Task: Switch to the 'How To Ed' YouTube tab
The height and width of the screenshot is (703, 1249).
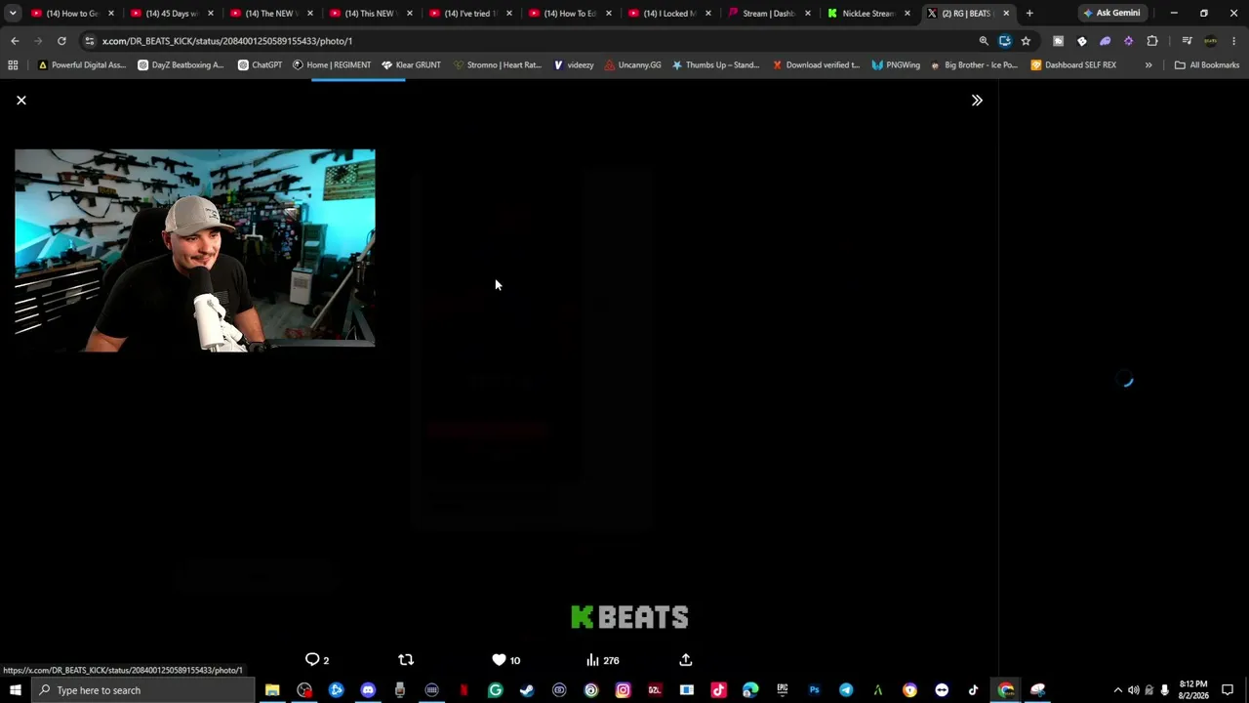Action: 571,14
